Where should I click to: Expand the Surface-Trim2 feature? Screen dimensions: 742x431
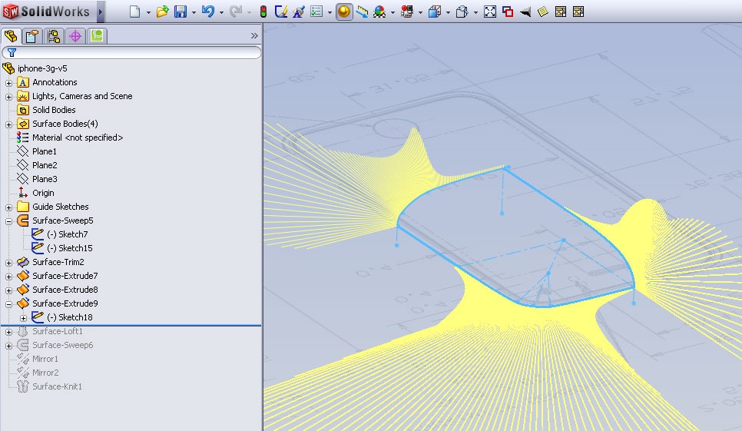8,263
